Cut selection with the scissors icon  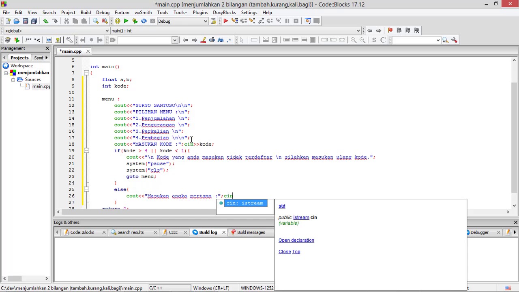66,21
